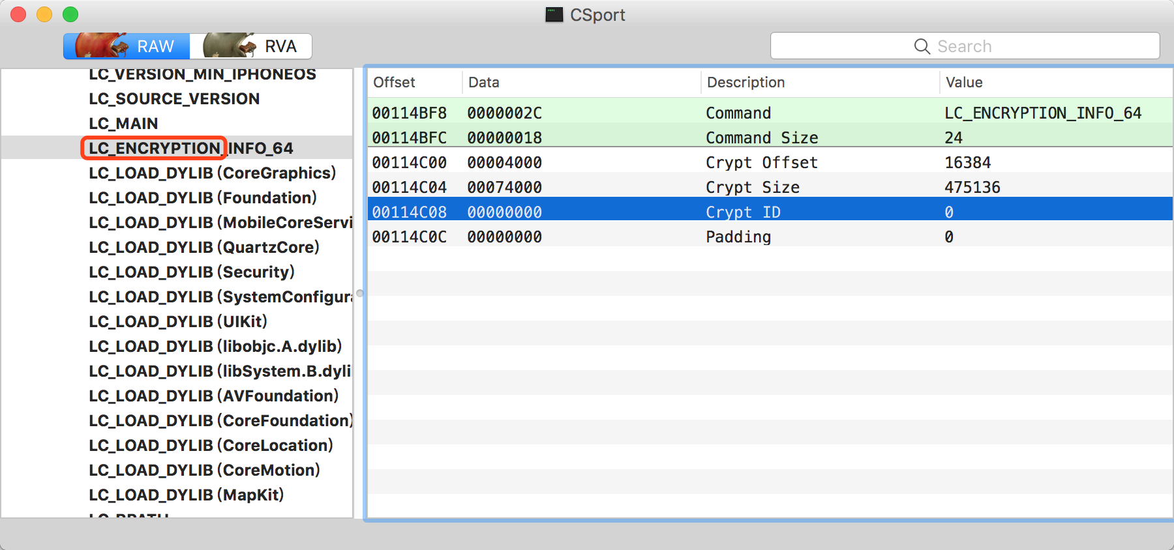Viewport: 1174px width, 550px height.
Task: Switch to the RAW address mode
Action: (127, 46)
